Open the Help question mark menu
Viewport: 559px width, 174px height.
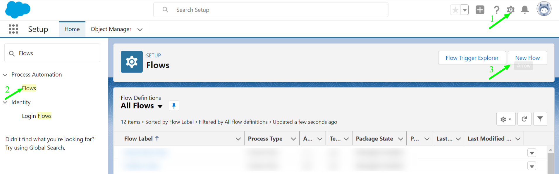click(496, 10)
